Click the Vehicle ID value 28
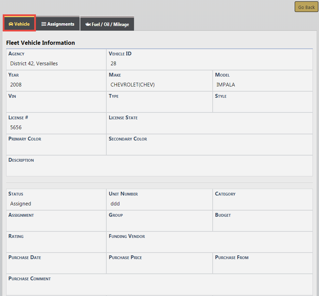 pyautogui.click(x=114, y=64)
